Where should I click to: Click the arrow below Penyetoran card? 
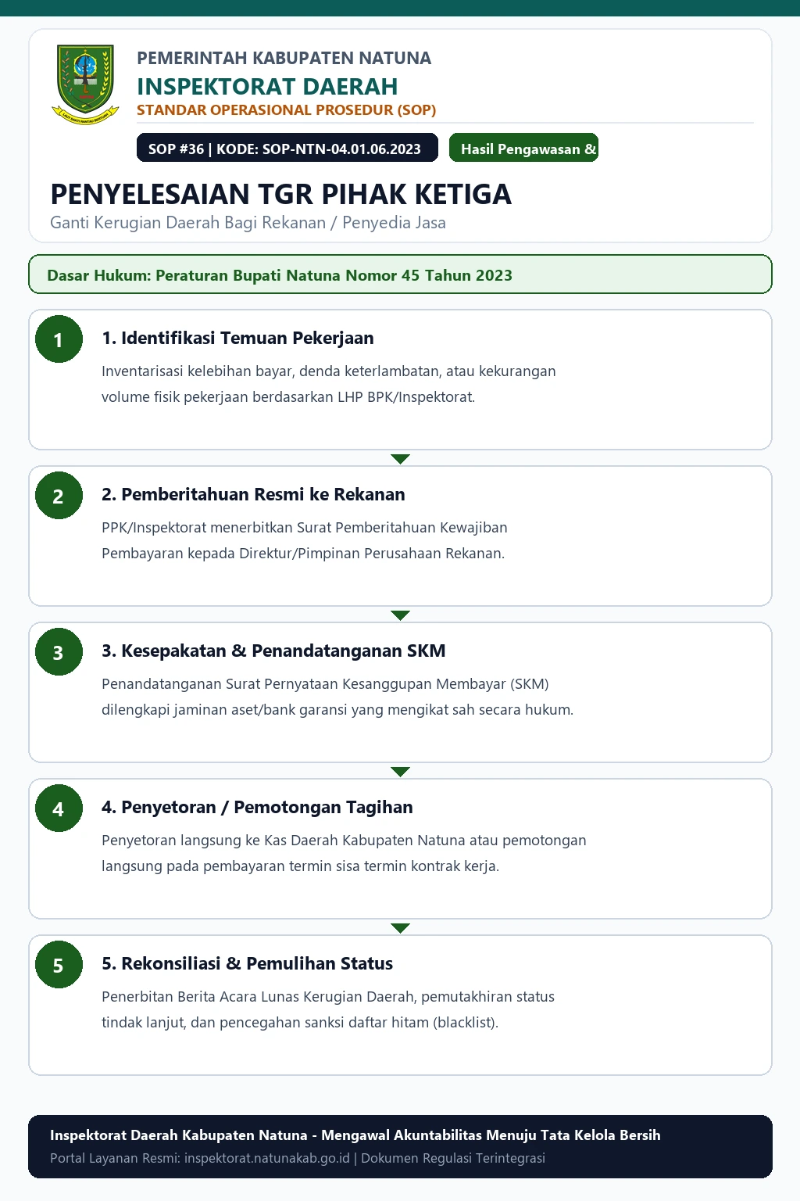(x=400, y=928)
